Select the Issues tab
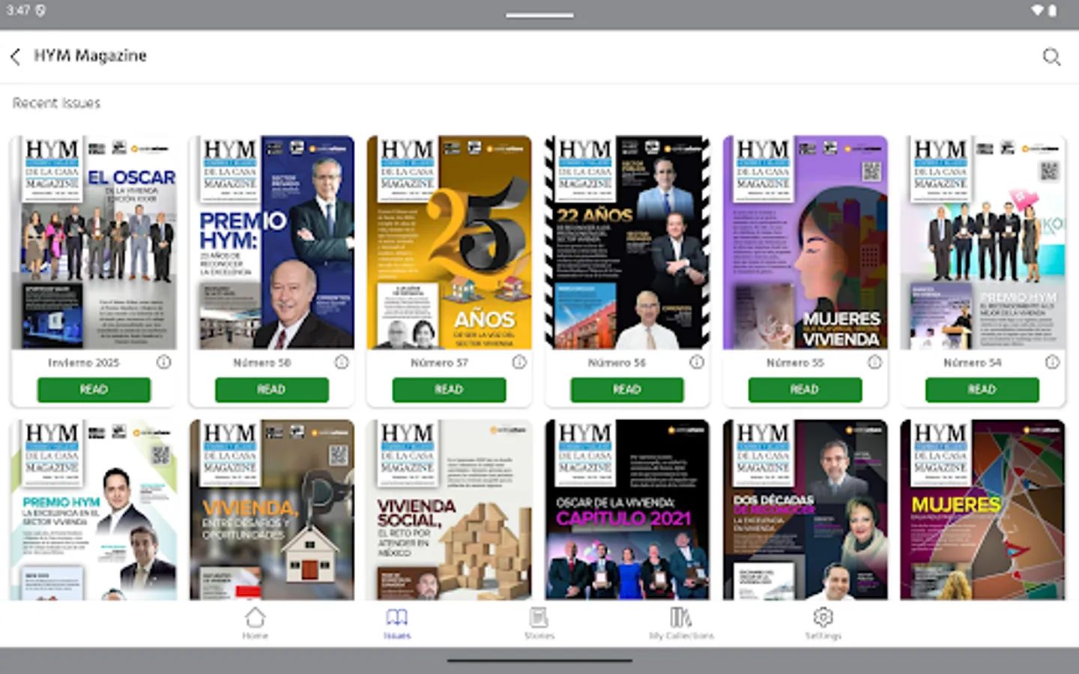Viewport: 1079px width, 674px height. coord(397,623)
